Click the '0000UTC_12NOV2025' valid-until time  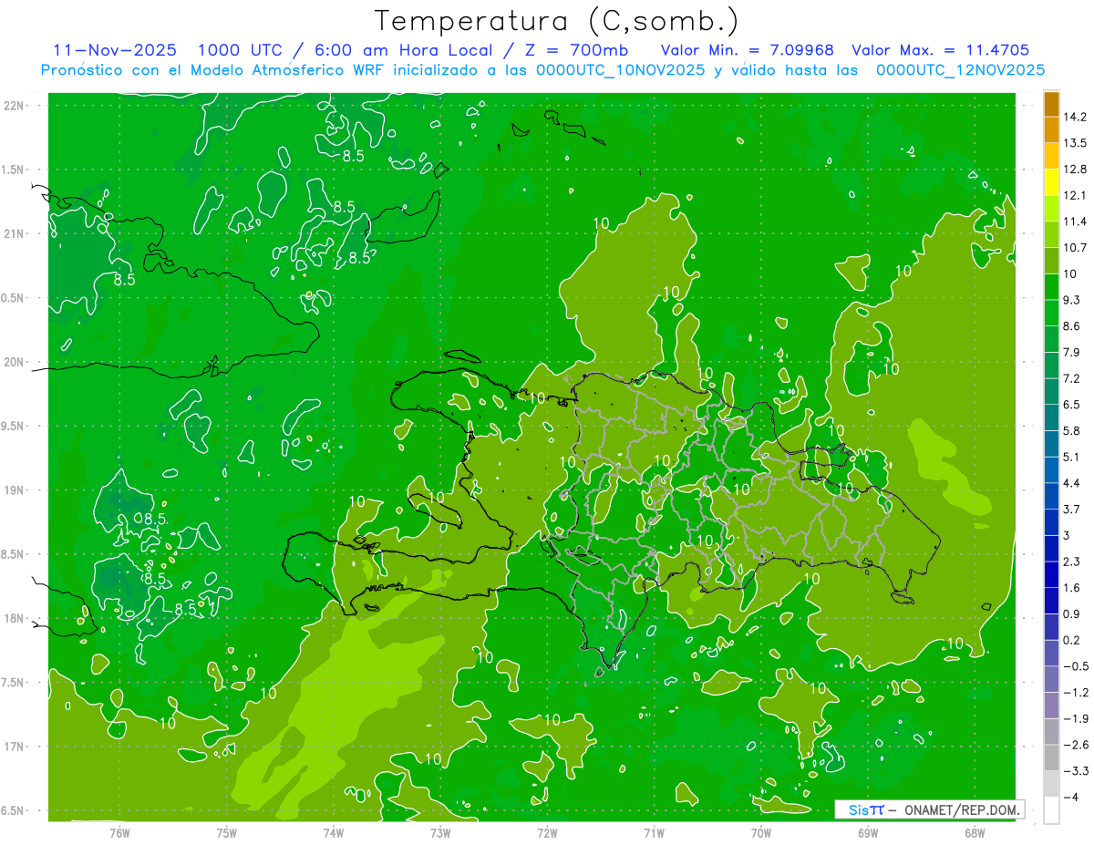[960, 70]
